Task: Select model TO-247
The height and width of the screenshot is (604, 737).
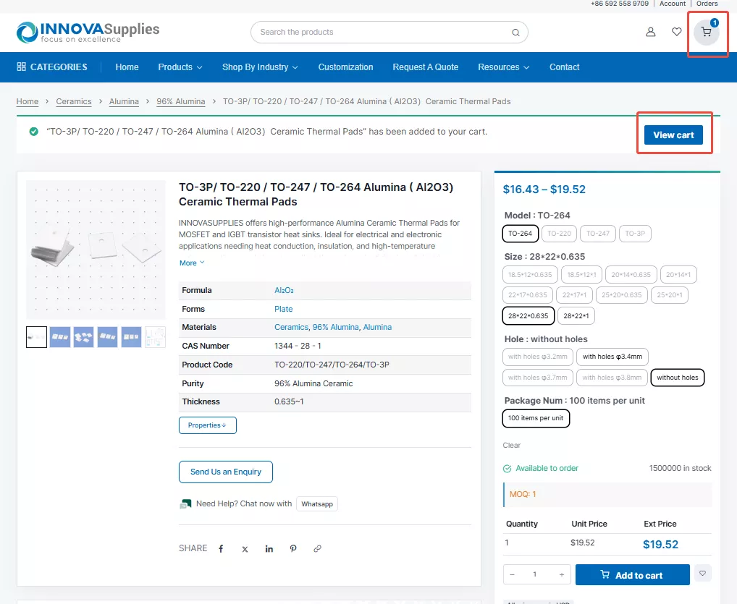Action: (x=598, y=234)
